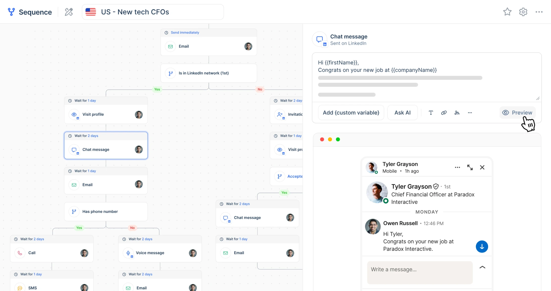
Task: Toggle the message Preview
Action: (x=517, y=113)
